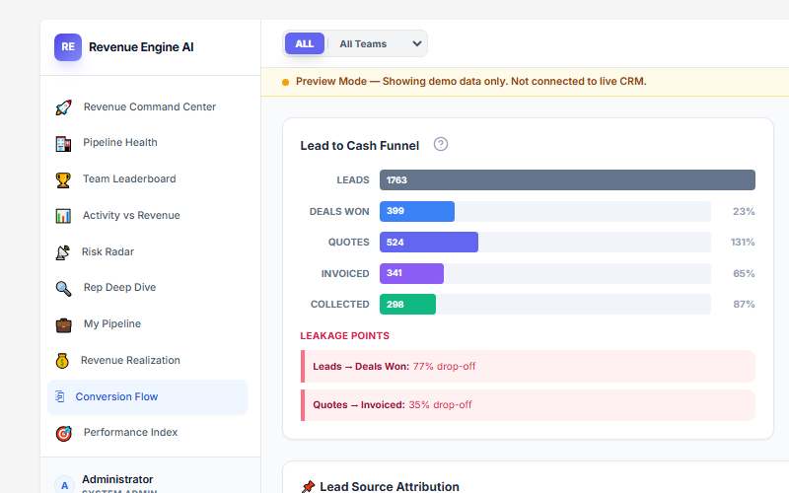Viewport: 789px width, 493px height.
Task: Open Performance Index page
Action: pos(147,433)
